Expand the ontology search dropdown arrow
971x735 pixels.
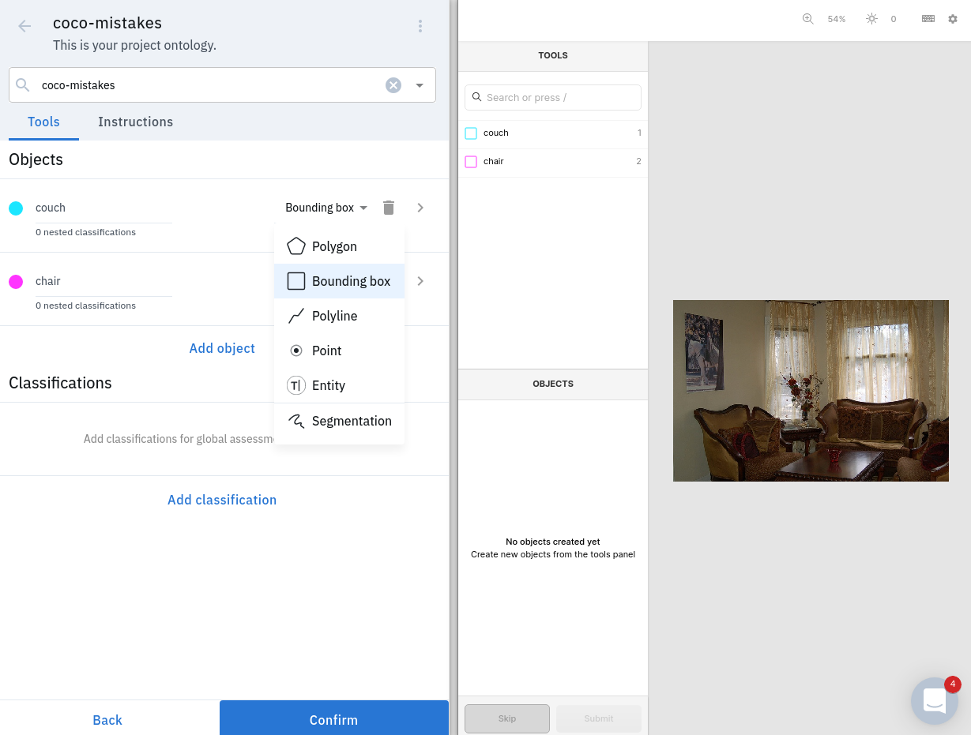420,85
